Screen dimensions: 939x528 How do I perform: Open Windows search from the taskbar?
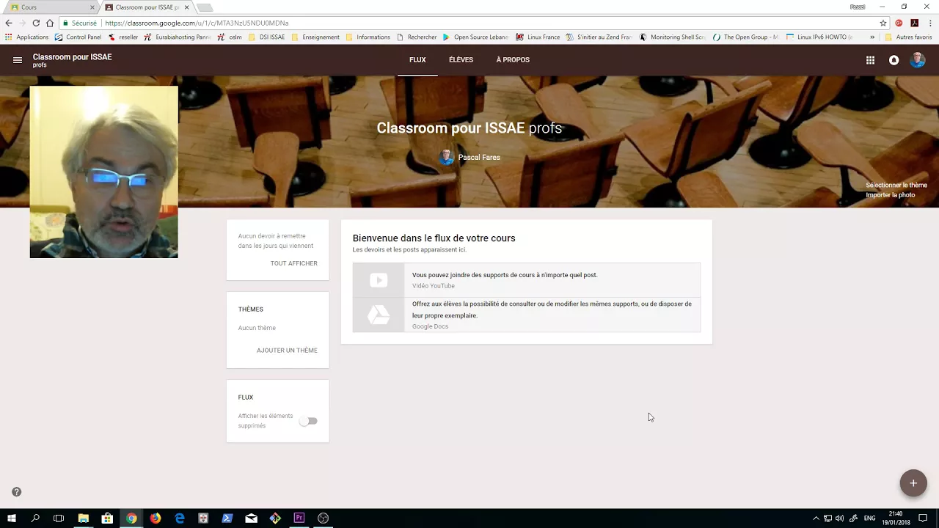click(35, 518)
